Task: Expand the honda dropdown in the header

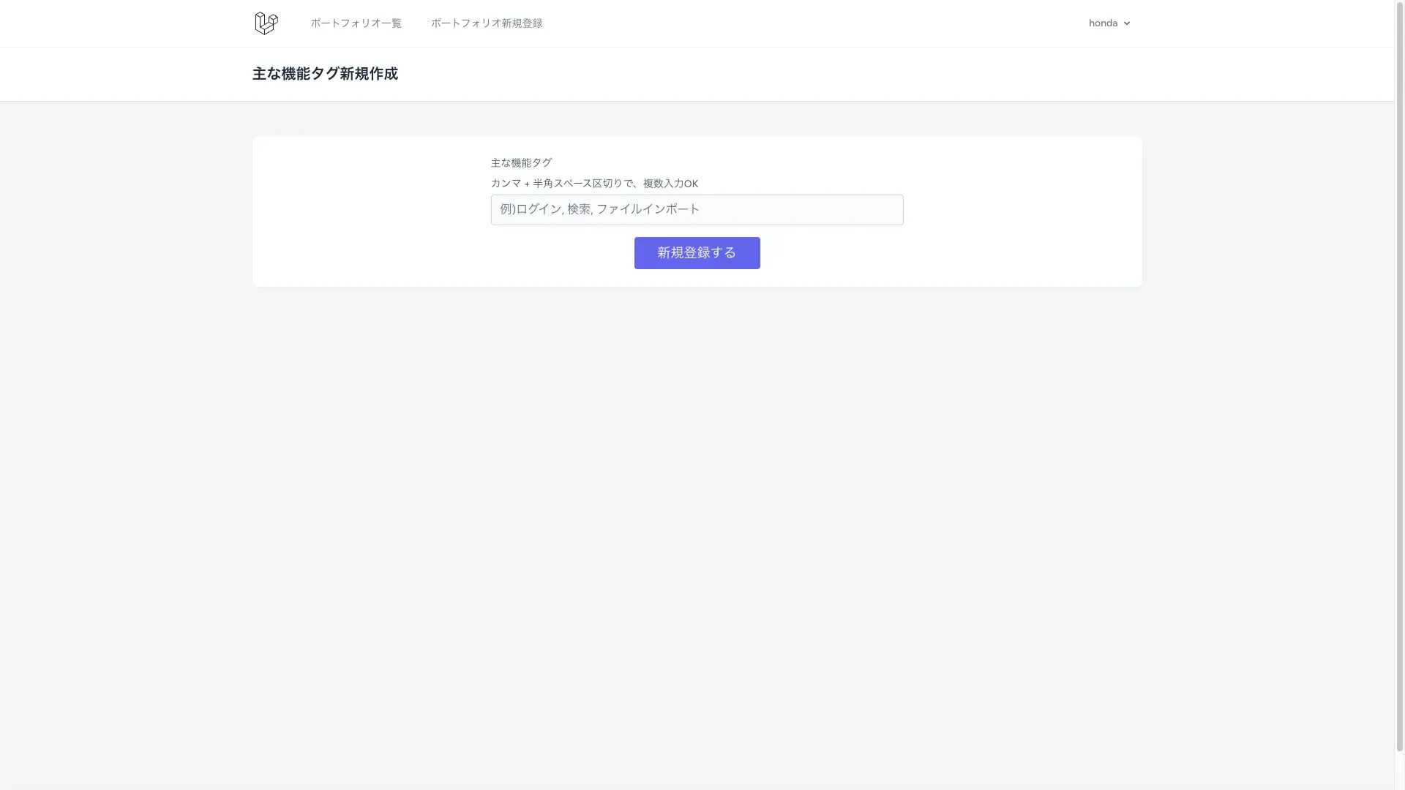Action: tap(1109, 23)
